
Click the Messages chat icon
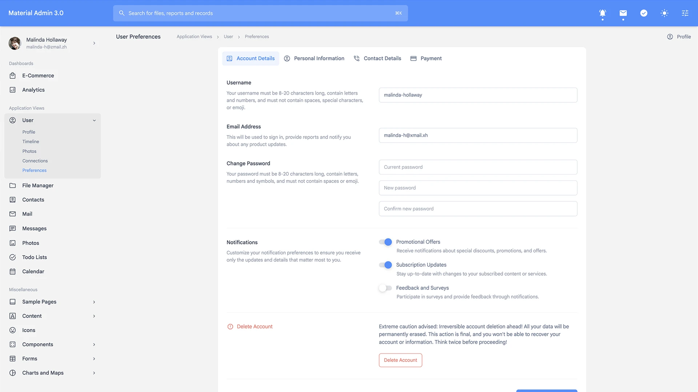click(x=13, y=228)
